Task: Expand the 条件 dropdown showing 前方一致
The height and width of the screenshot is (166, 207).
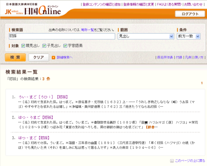Action: [188, 37]
